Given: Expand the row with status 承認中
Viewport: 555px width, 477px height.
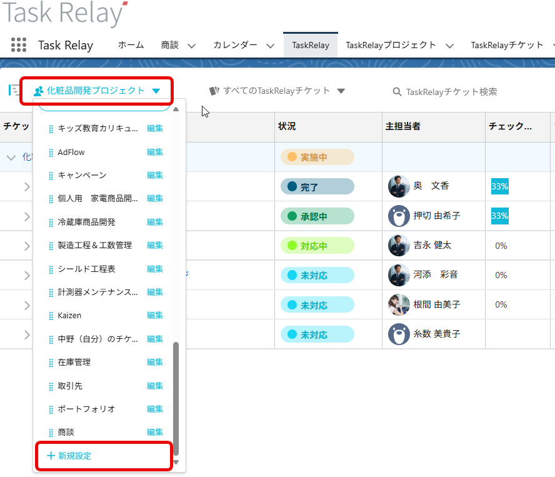Looking at the screenshot, I should (27, 216).
